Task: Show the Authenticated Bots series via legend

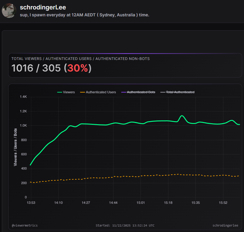Action: click(138, 92)
